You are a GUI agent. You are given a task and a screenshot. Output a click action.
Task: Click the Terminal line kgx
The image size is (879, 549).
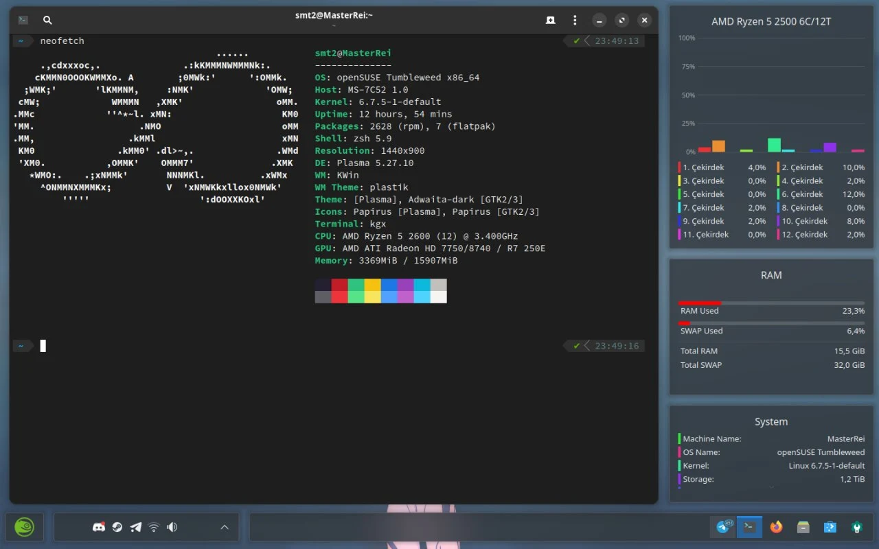[x=350, y=224]
